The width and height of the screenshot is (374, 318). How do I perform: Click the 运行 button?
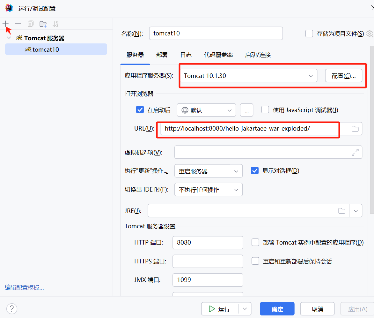220,309
